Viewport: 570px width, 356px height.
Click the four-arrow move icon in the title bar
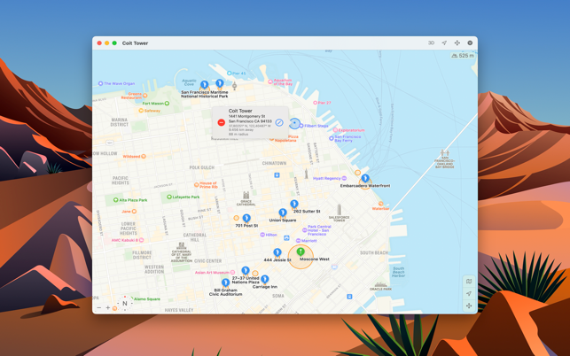tap(457, 43)
